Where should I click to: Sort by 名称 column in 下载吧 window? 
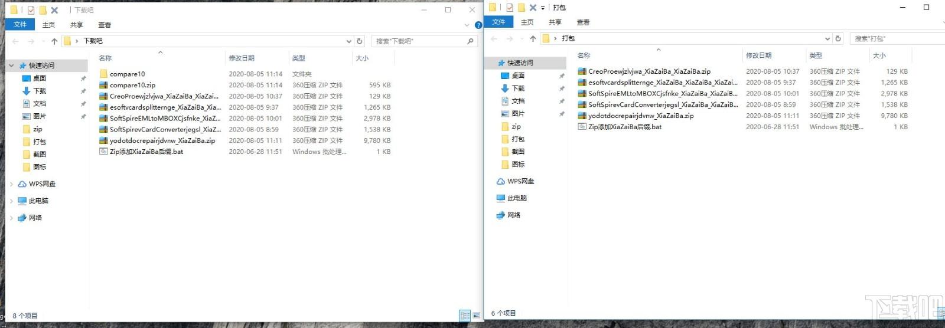(x=105, y=58)
